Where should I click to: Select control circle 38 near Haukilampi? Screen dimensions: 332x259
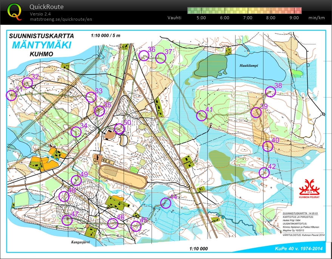[x=271, y=92]
